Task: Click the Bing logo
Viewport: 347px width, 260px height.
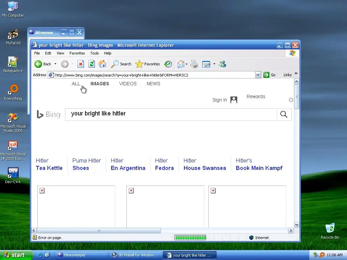Action: pos(48,114)
